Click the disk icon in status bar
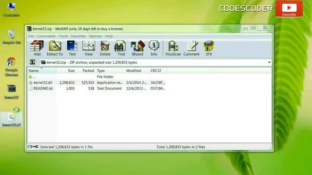This screenshot has height=175, width=312. (x=30, y=147)
